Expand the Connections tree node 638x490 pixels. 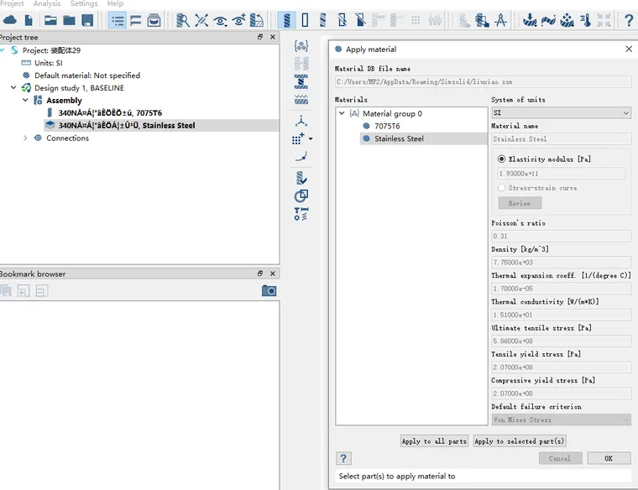click(25, 138)
